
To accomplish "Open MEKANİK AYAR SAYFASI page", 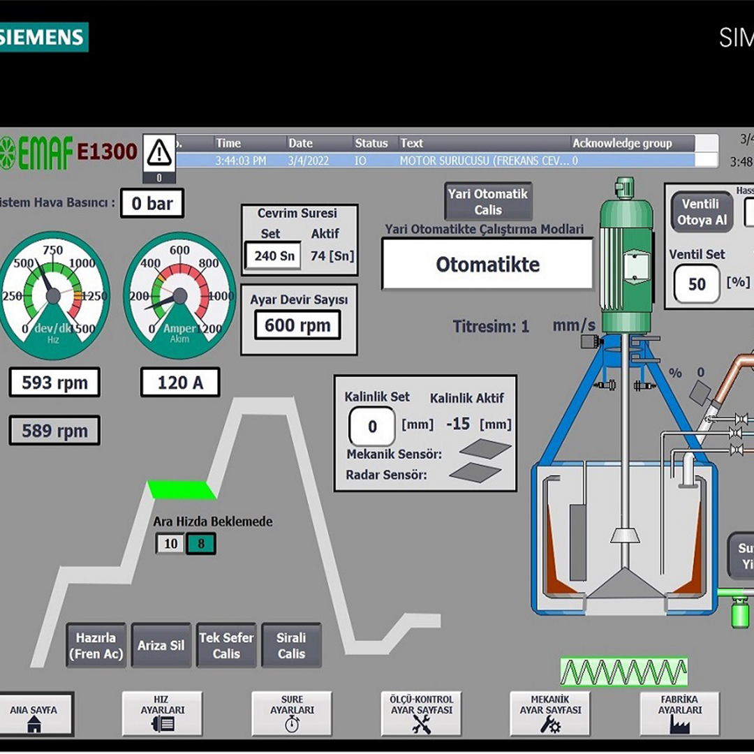I will (x=550, y=714).
